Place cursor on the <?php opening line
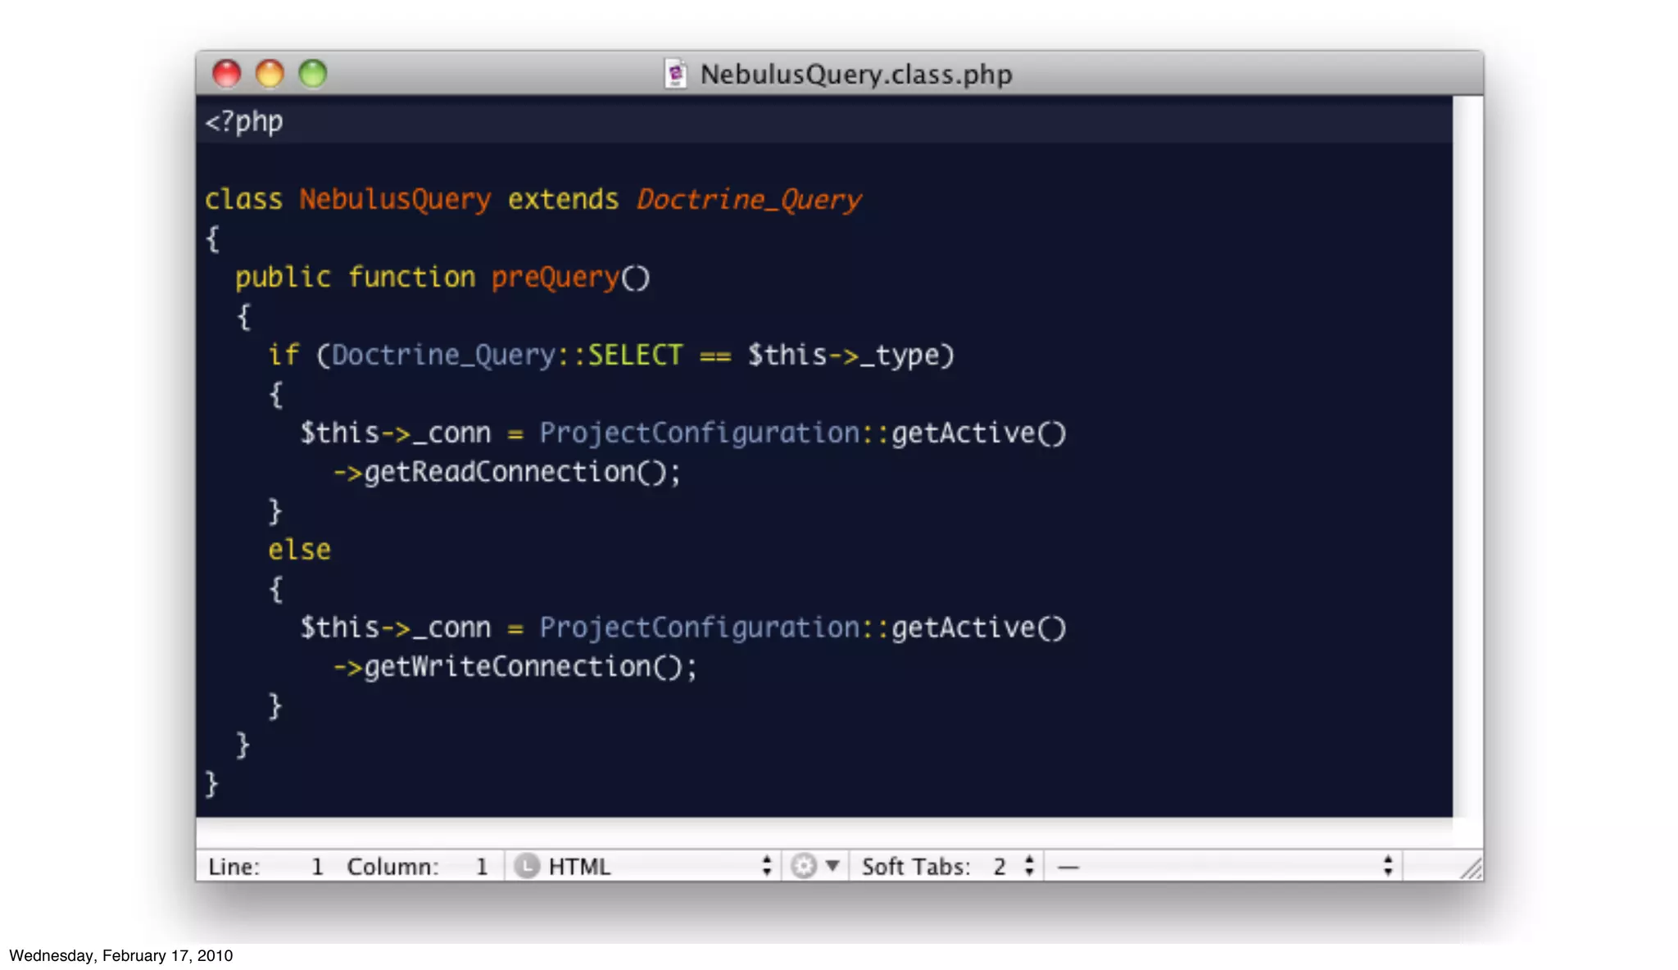 [x=244, y=121]
